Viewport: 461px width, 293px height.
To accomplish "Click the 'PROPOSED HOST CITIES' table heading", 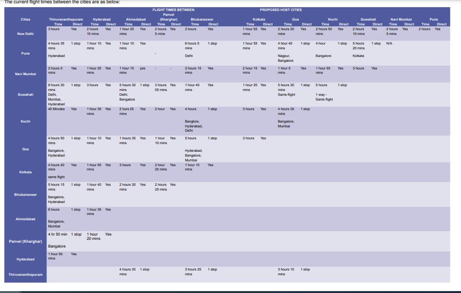I will coord(281,10).
